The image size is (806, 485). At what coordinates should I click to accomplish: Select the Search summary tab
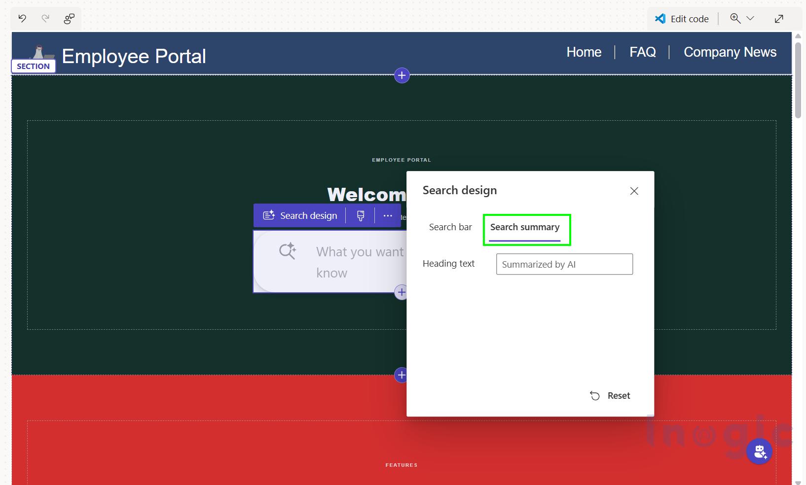[x=525, y=227]
